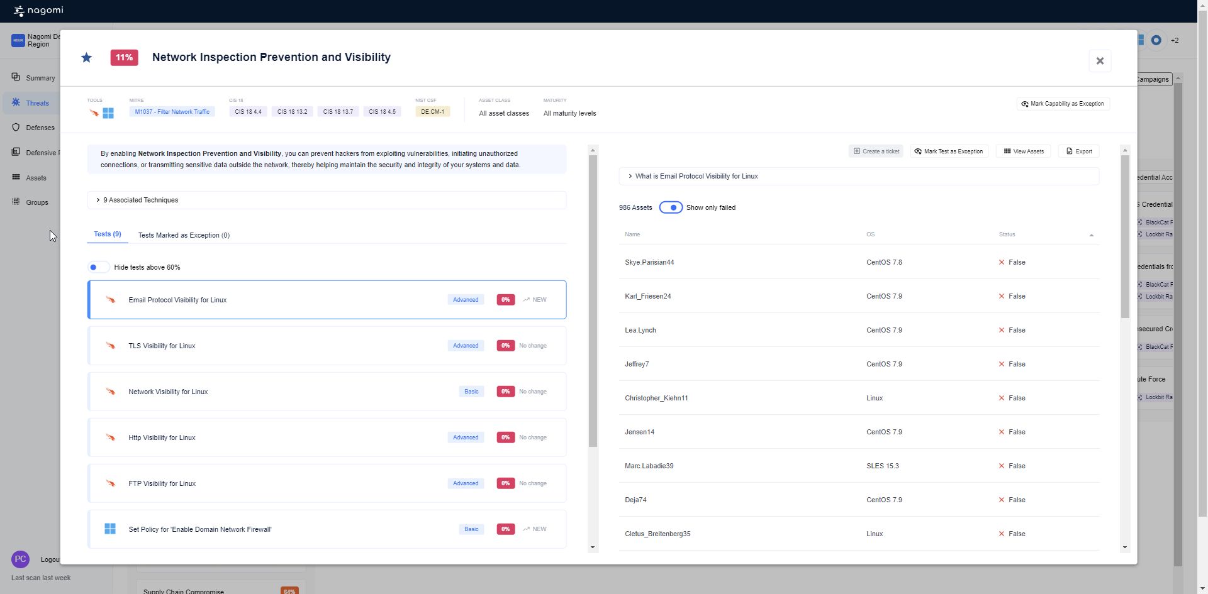Click the asset name Cletus_Breitenberg35
The image size is (1208, 594).
point(657,534)
